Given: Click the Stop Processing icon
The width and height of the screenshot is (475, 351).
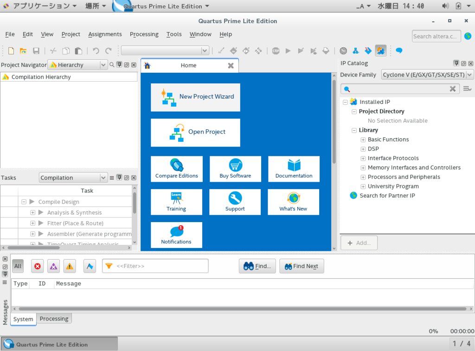Looking at the screenshot, I should pyautogui.click(x=276, y=51).
